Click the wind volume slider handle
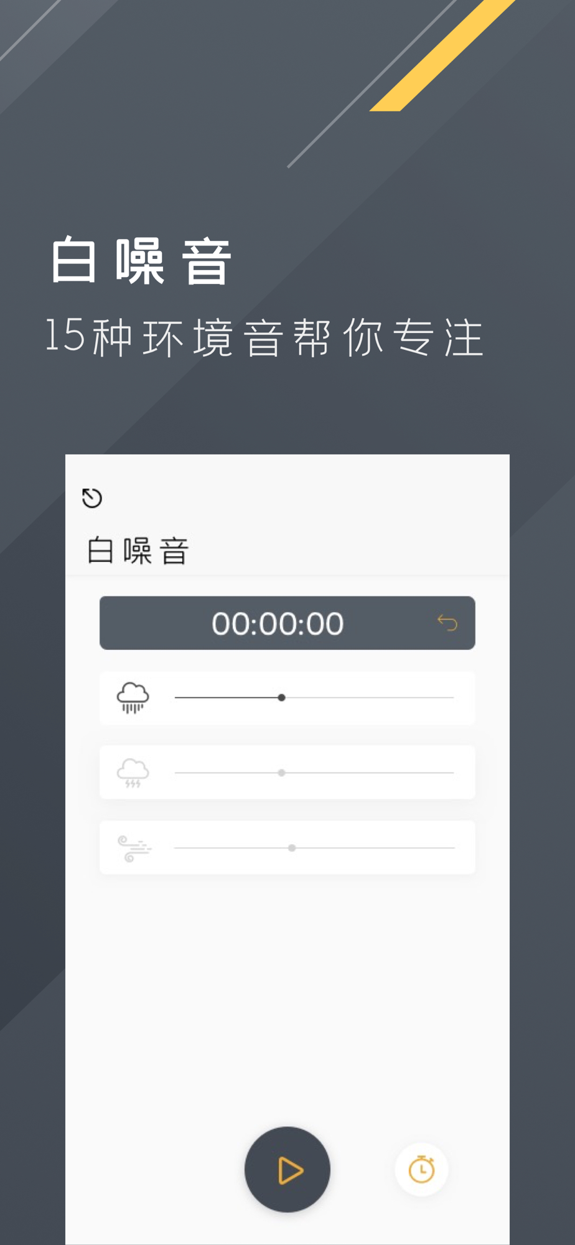This screenshot has height=1245, width=575. tap(292, 848)
